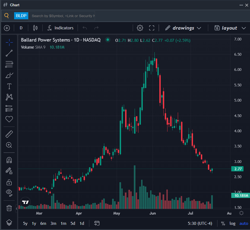This screenshot has width=250, height=230.
Task: Select the trend line drawing tool
Action: pos(9,53)
